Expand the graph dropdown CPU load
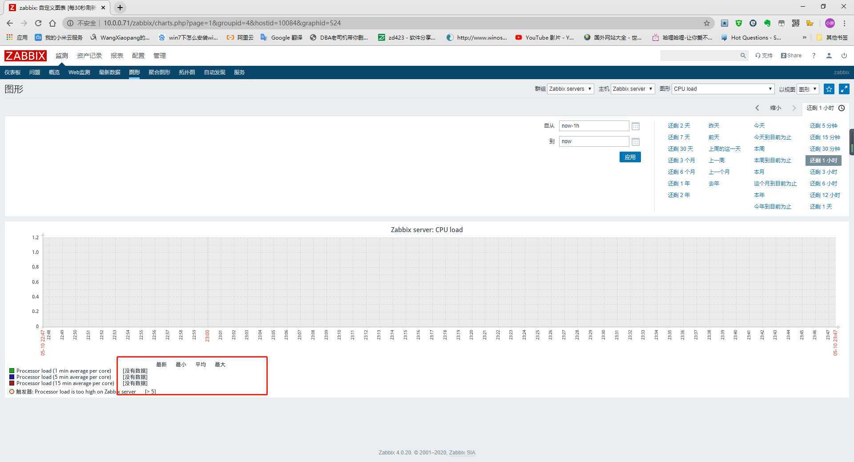The width and height of the screenshot is (854, 462). (723, 89)
